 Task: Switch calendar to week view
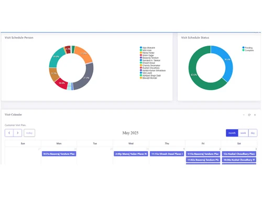pos(243,133)
